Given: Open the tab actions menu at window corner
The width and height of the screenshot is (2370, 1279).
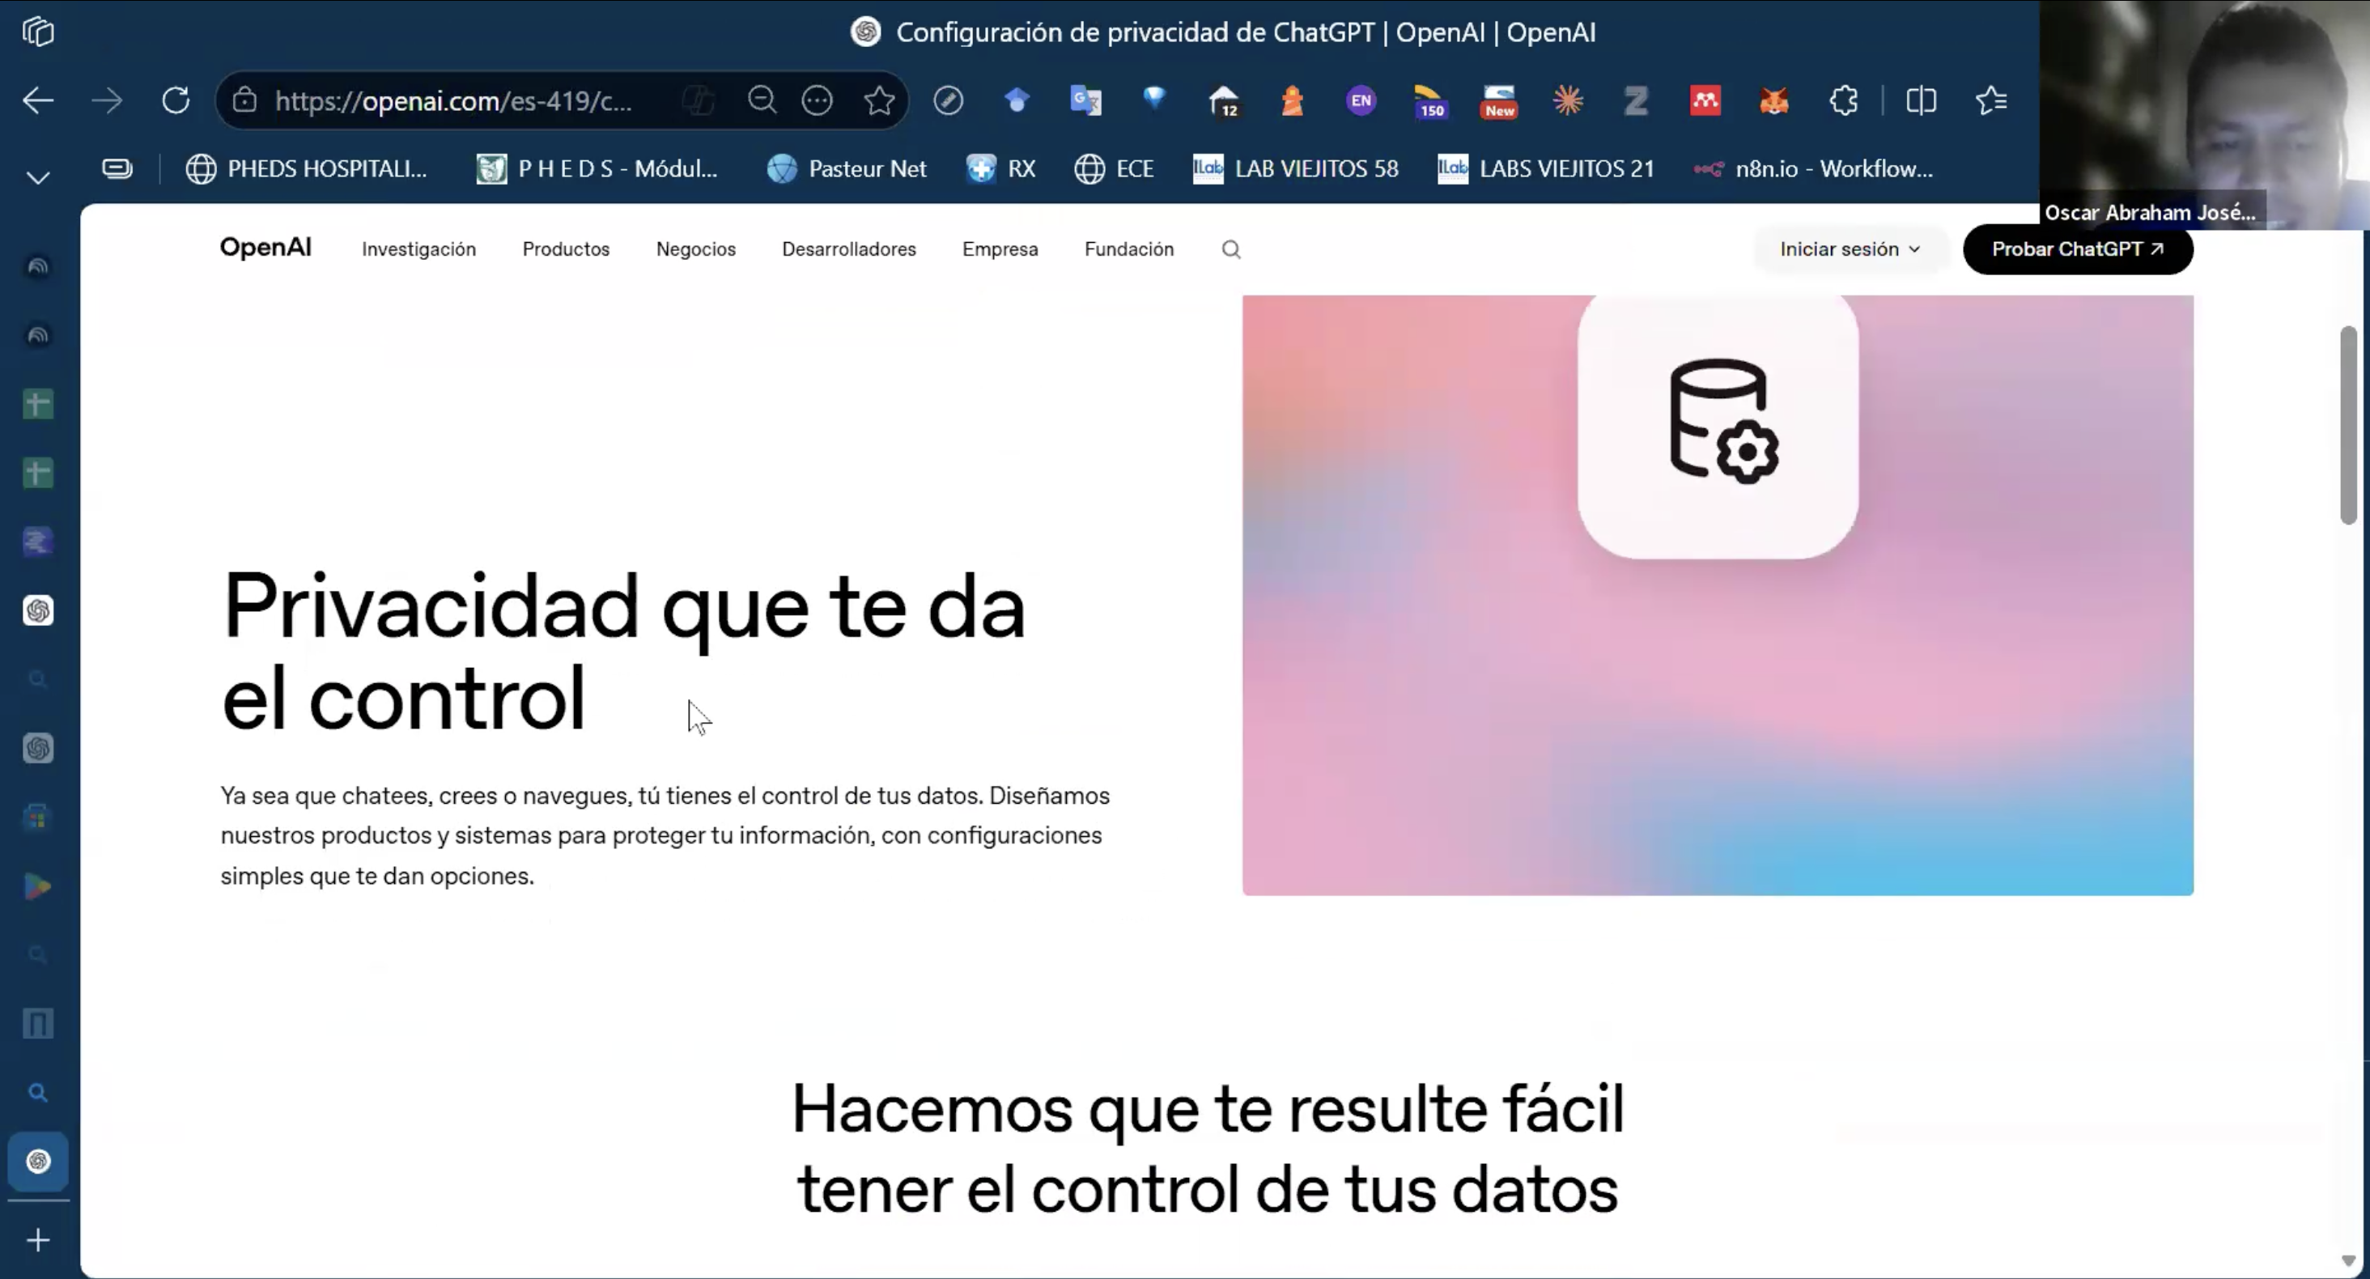Looking at the screenshot, I should tap(38, 32).
